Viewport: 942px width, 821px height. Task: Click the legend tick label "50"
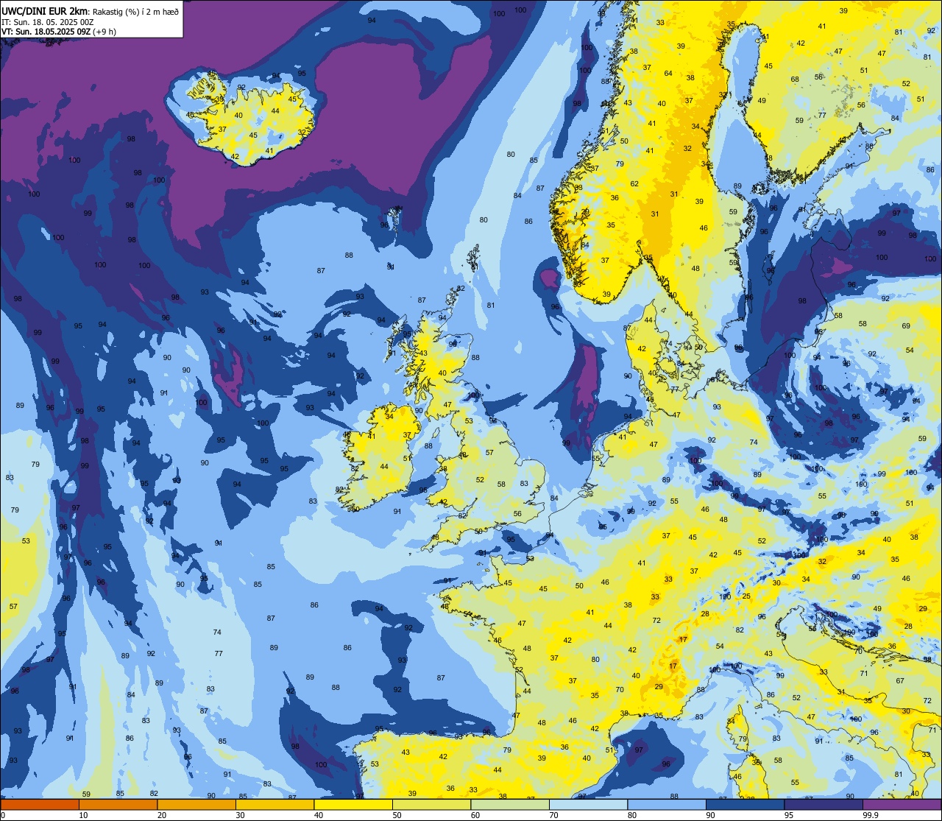pos(397,815)
